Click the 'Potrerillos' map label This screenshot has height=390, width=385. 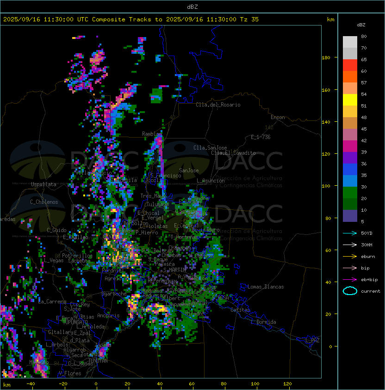click(77, 256)
